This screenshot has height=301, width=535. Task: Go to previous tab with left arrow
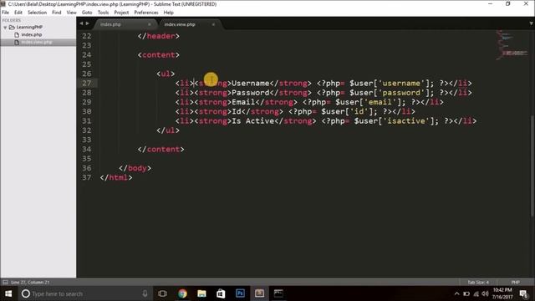point(81,23)
